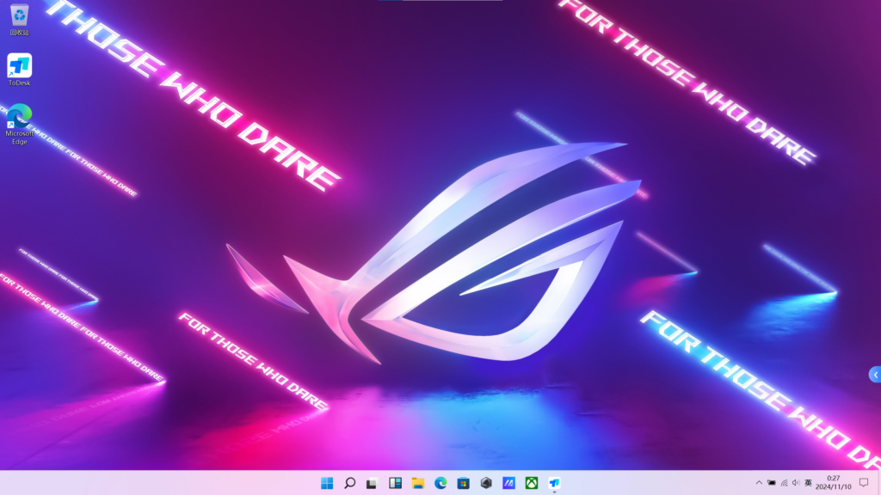Launch MyASUS from the taskbar
The height and width of the screenshot is (495, 881).
[509, 483]
